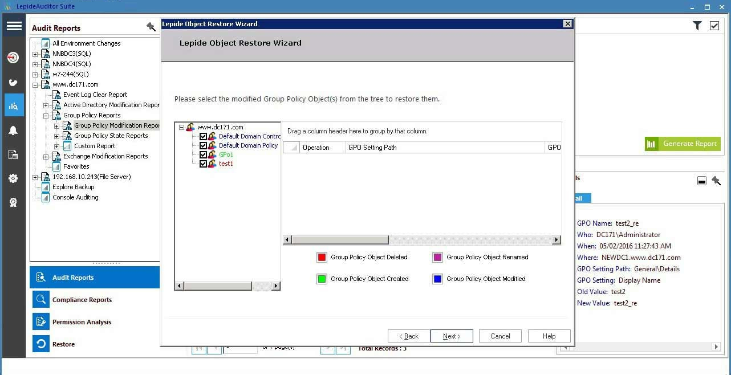Image resolution: width=731 pixels, height=375 pixels.
Task: Click the red Group Policy Object Deleted swatch
Action: click(322, 258)
